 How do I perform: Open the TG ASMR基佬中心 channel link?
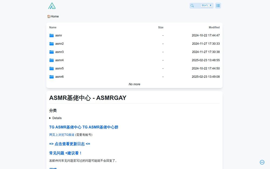click(x=65, y=127)
